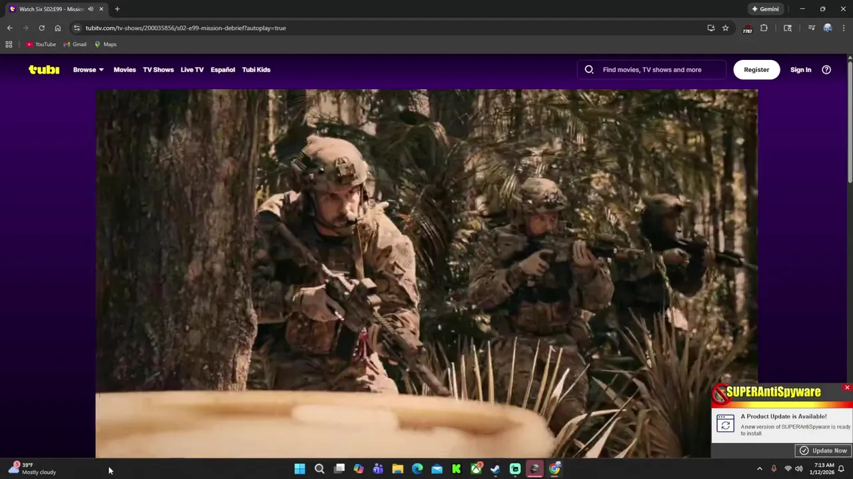Open the 7787 extension icon
The height and width of the screenshot is (479, 853).
[x=747, y=29]
